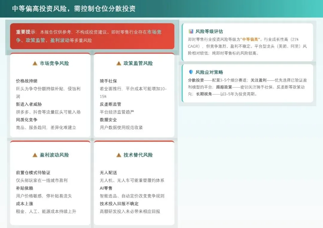
Task: Click the warning icon beside 技术替代风险
Action: click(x=119, y=155)
